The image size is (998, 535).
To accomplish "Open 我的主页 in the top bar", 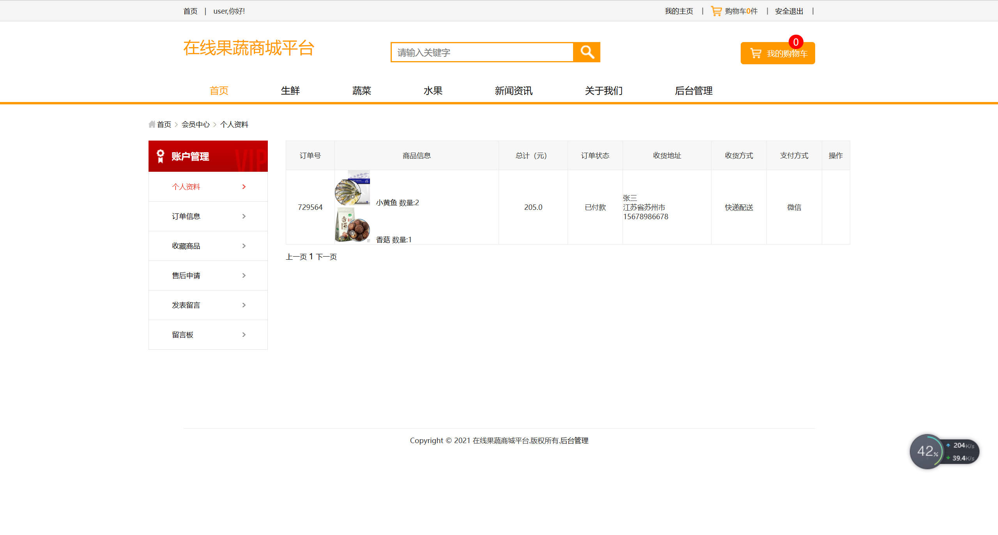I will coord(678,11).
